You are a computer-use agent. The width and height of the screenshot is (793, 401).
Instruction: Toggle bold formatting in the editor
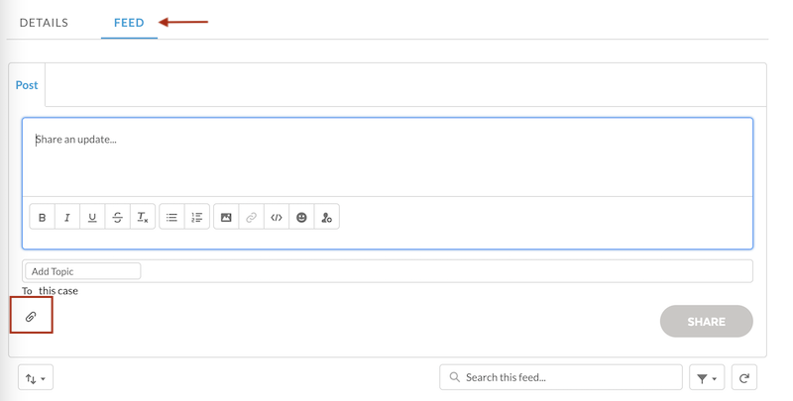[x=42, y=218]
